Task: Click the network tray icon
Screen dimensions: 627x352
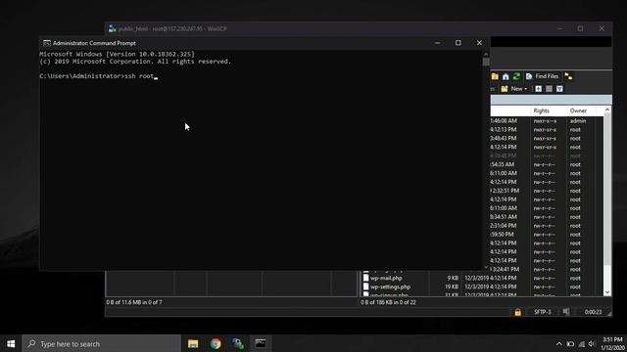Action: (x=581, y=344)
